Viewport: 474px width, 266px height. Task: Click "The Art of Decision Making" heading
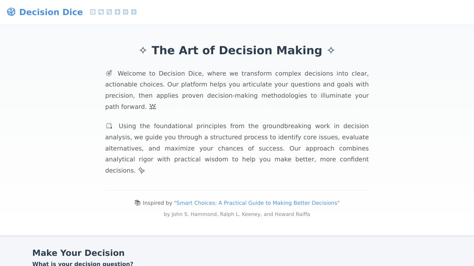237,50
